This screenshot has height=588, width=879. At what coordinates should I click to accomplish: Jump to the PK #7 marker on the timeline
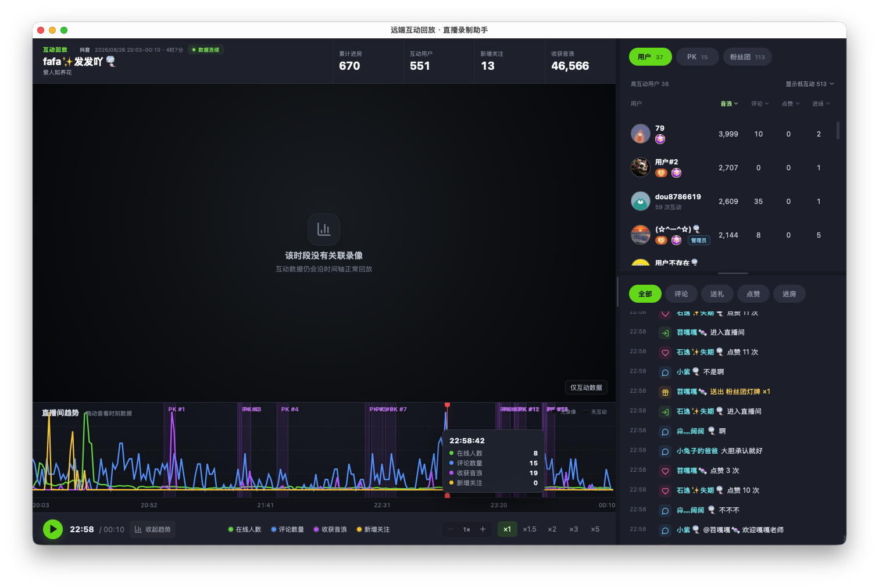pos(398,410)
